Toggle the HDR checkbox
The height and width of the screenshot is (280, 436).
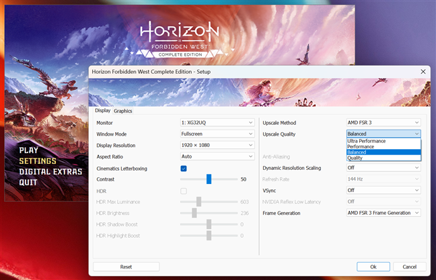click(x=184, y=191)
